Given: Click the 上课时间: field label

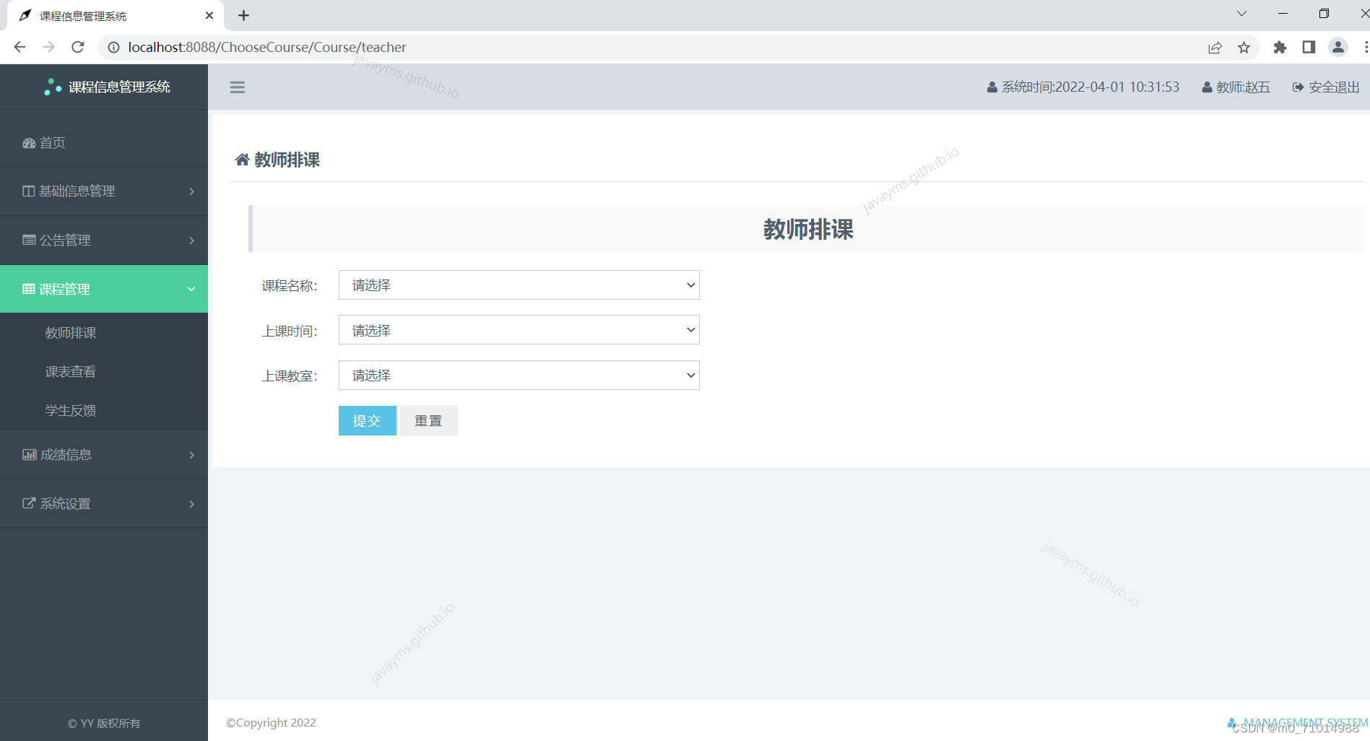Looking at the screenshot, I should pyautogui.click(x=290, y=331).
